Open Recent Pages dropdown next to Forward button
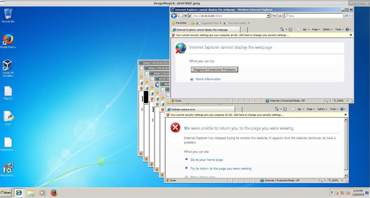This screenshot has width=370, height=198. (x=186, y=16)
